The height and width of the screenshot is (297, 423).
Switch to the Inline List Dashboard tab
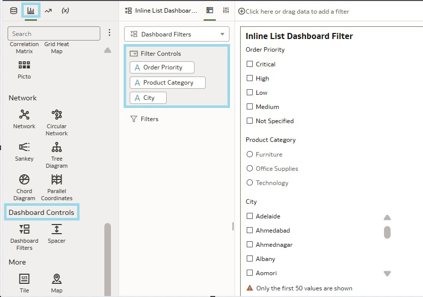161,11
